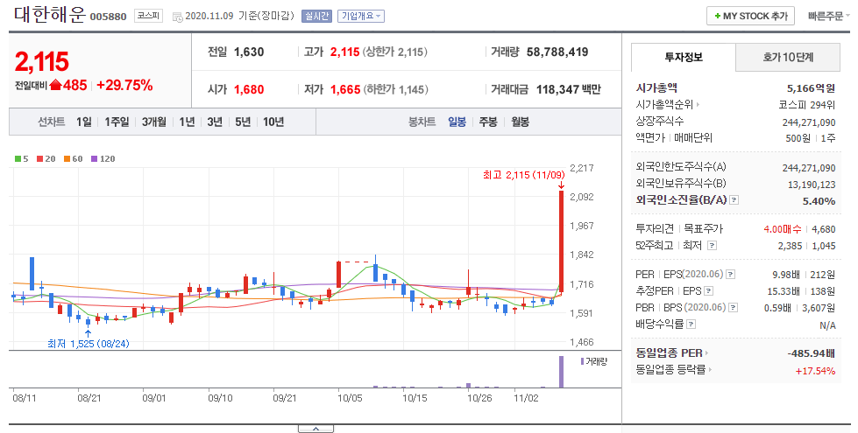This screenshot has height=433, width=858.
Task: Click the 선차트 label
Action: click(x=52, y=122)
